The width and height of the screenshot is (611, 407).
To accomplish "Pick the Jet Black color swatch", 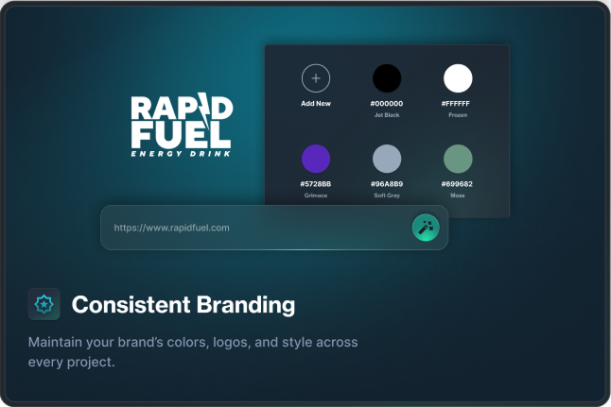I will [x=387, y=77].
